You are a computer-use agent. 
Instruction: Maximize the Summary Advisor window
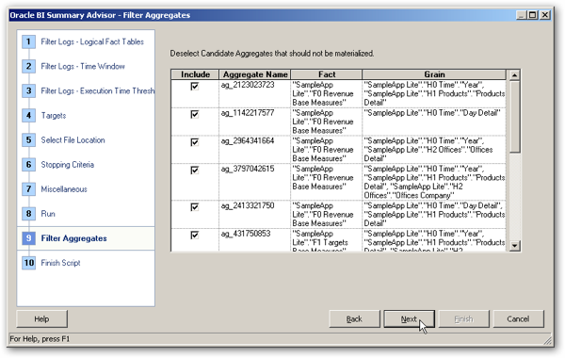pyautogui.click(x=532, y=15)
